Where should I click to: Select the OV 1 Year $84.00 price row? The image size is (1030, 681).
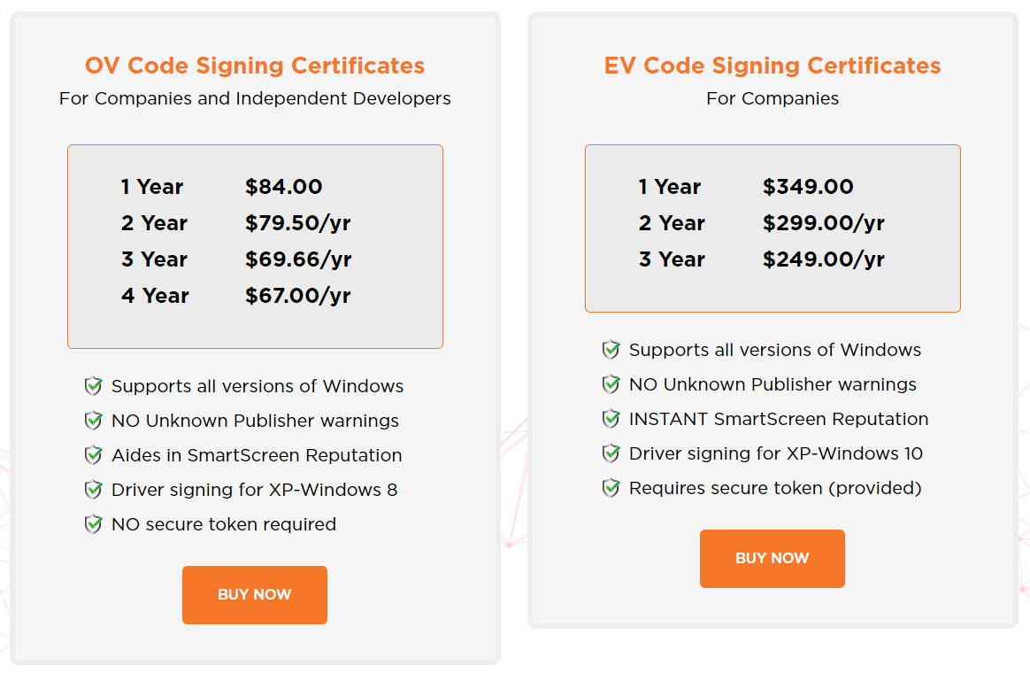click(221, 187)
